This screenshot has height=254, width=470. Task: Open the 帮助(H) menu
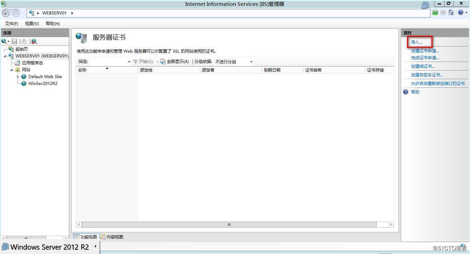click(x=53, y=23)
